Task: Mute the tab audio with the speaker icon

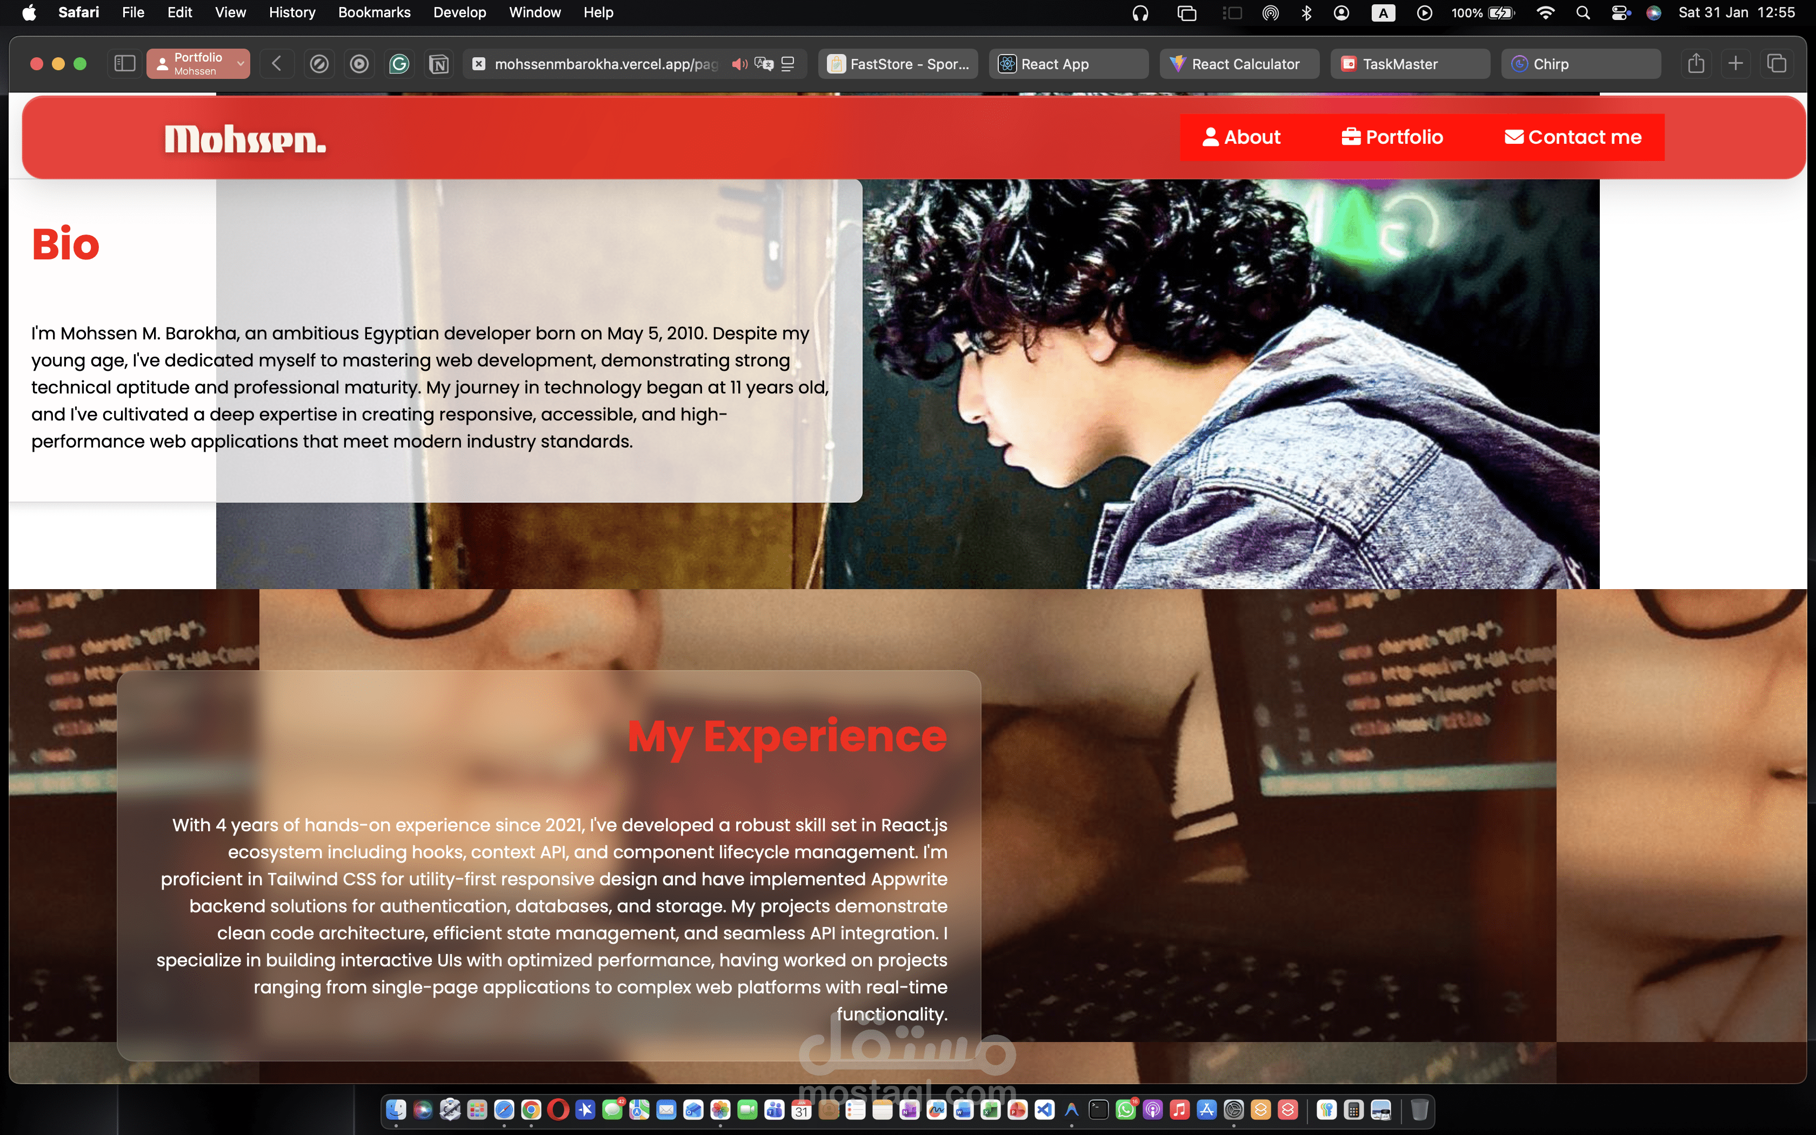Action: [739, 64]
